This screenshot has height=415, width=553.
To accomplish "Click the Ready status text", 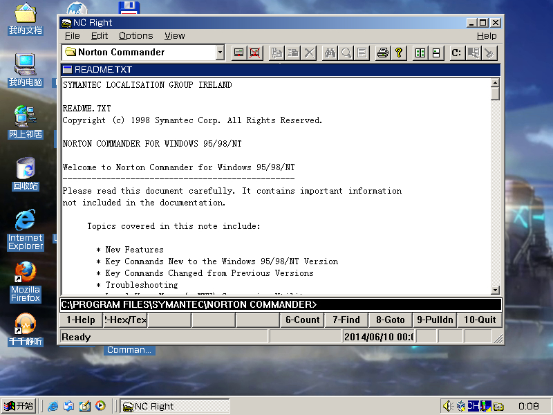I will click(76, 337).
